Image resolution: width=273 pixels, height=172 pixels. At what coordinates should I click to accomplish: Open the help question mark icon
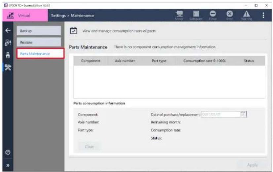[x=8, y=152]
